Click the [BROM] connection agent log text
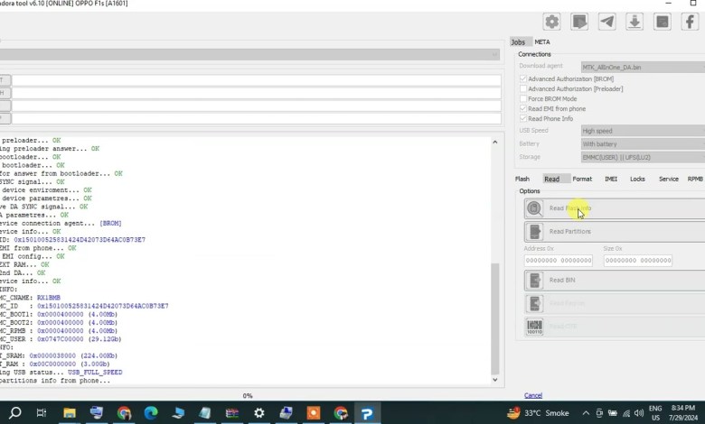This screenshot has width=705, height=424. 110,223
